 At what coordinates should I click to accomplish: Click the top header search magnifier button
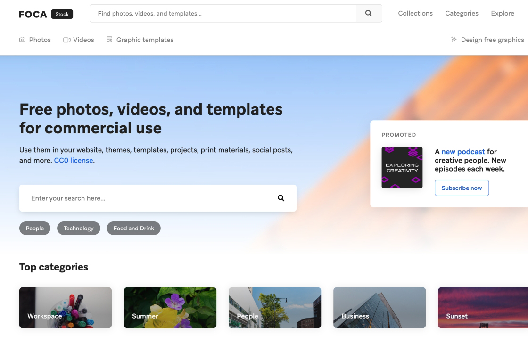[x=369, y=14]
